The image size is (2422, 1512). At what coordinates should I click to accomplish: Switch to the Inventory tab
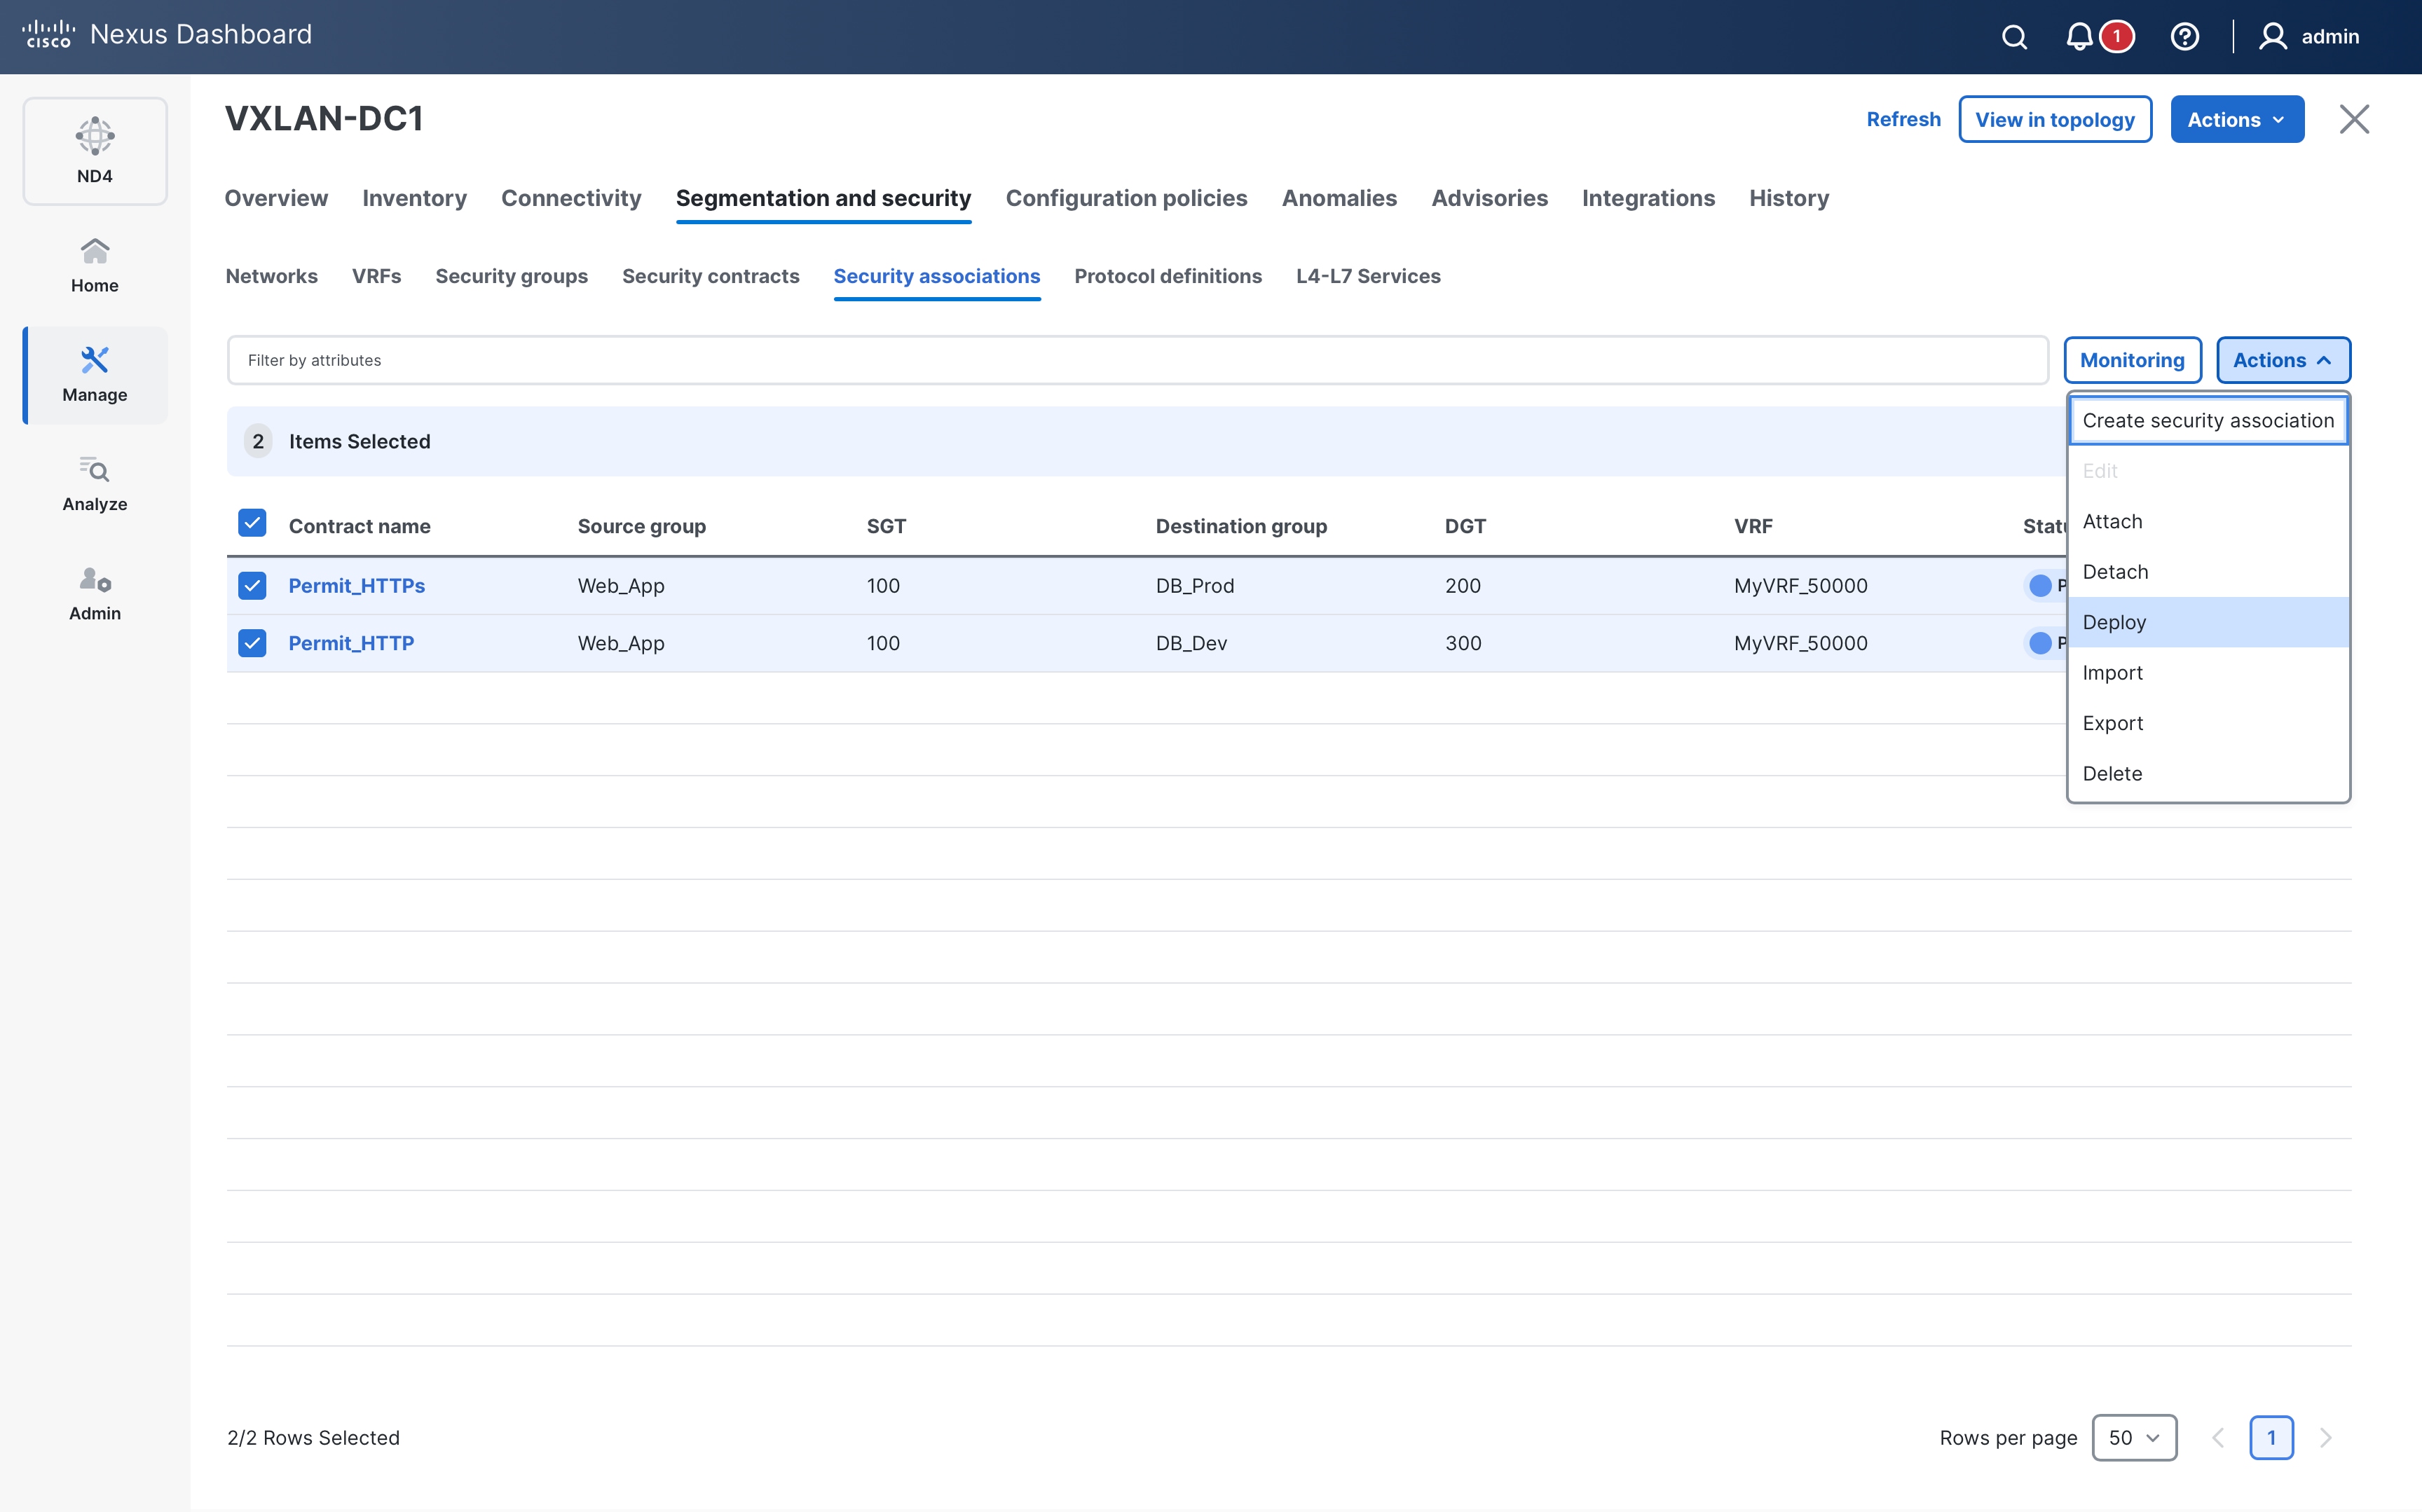point(414,198)
